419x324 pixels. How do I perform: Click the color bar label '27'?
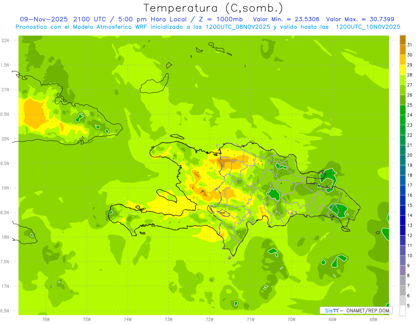click(x=410, y=85)
